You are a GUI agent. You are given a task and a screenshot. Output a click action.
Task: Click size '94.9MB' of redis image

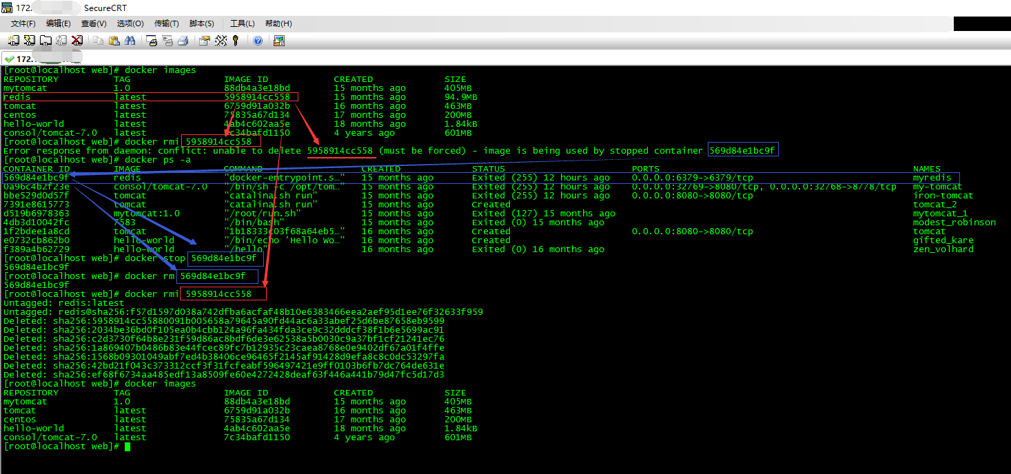coord(461,97)
